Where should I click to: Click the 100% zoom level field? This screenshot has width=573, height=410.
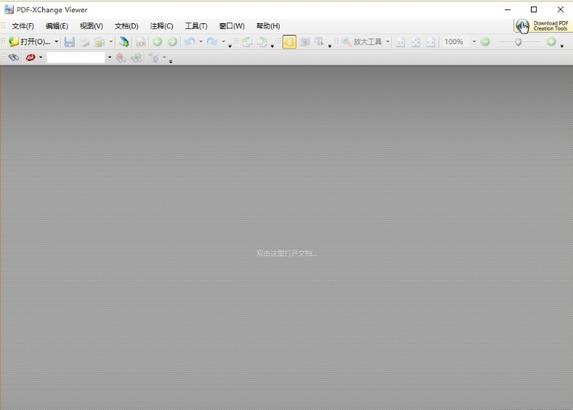[455, 41]
